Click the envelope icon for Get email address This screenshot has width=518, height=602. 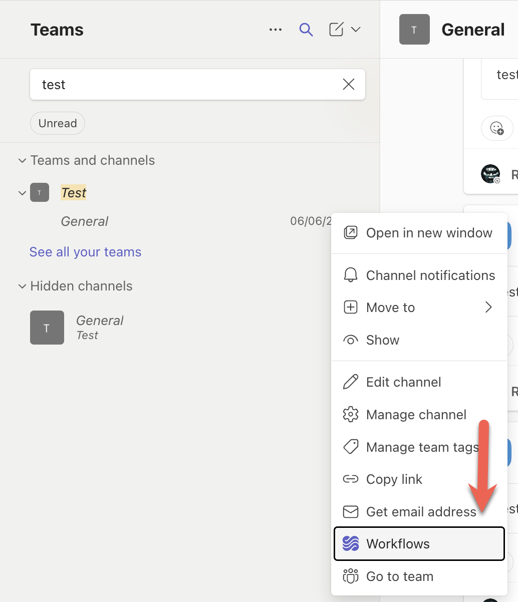point(351,512)
